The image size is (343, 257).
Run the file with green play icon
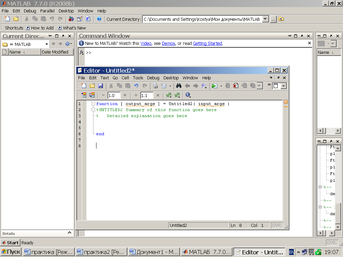pos(215,86)
